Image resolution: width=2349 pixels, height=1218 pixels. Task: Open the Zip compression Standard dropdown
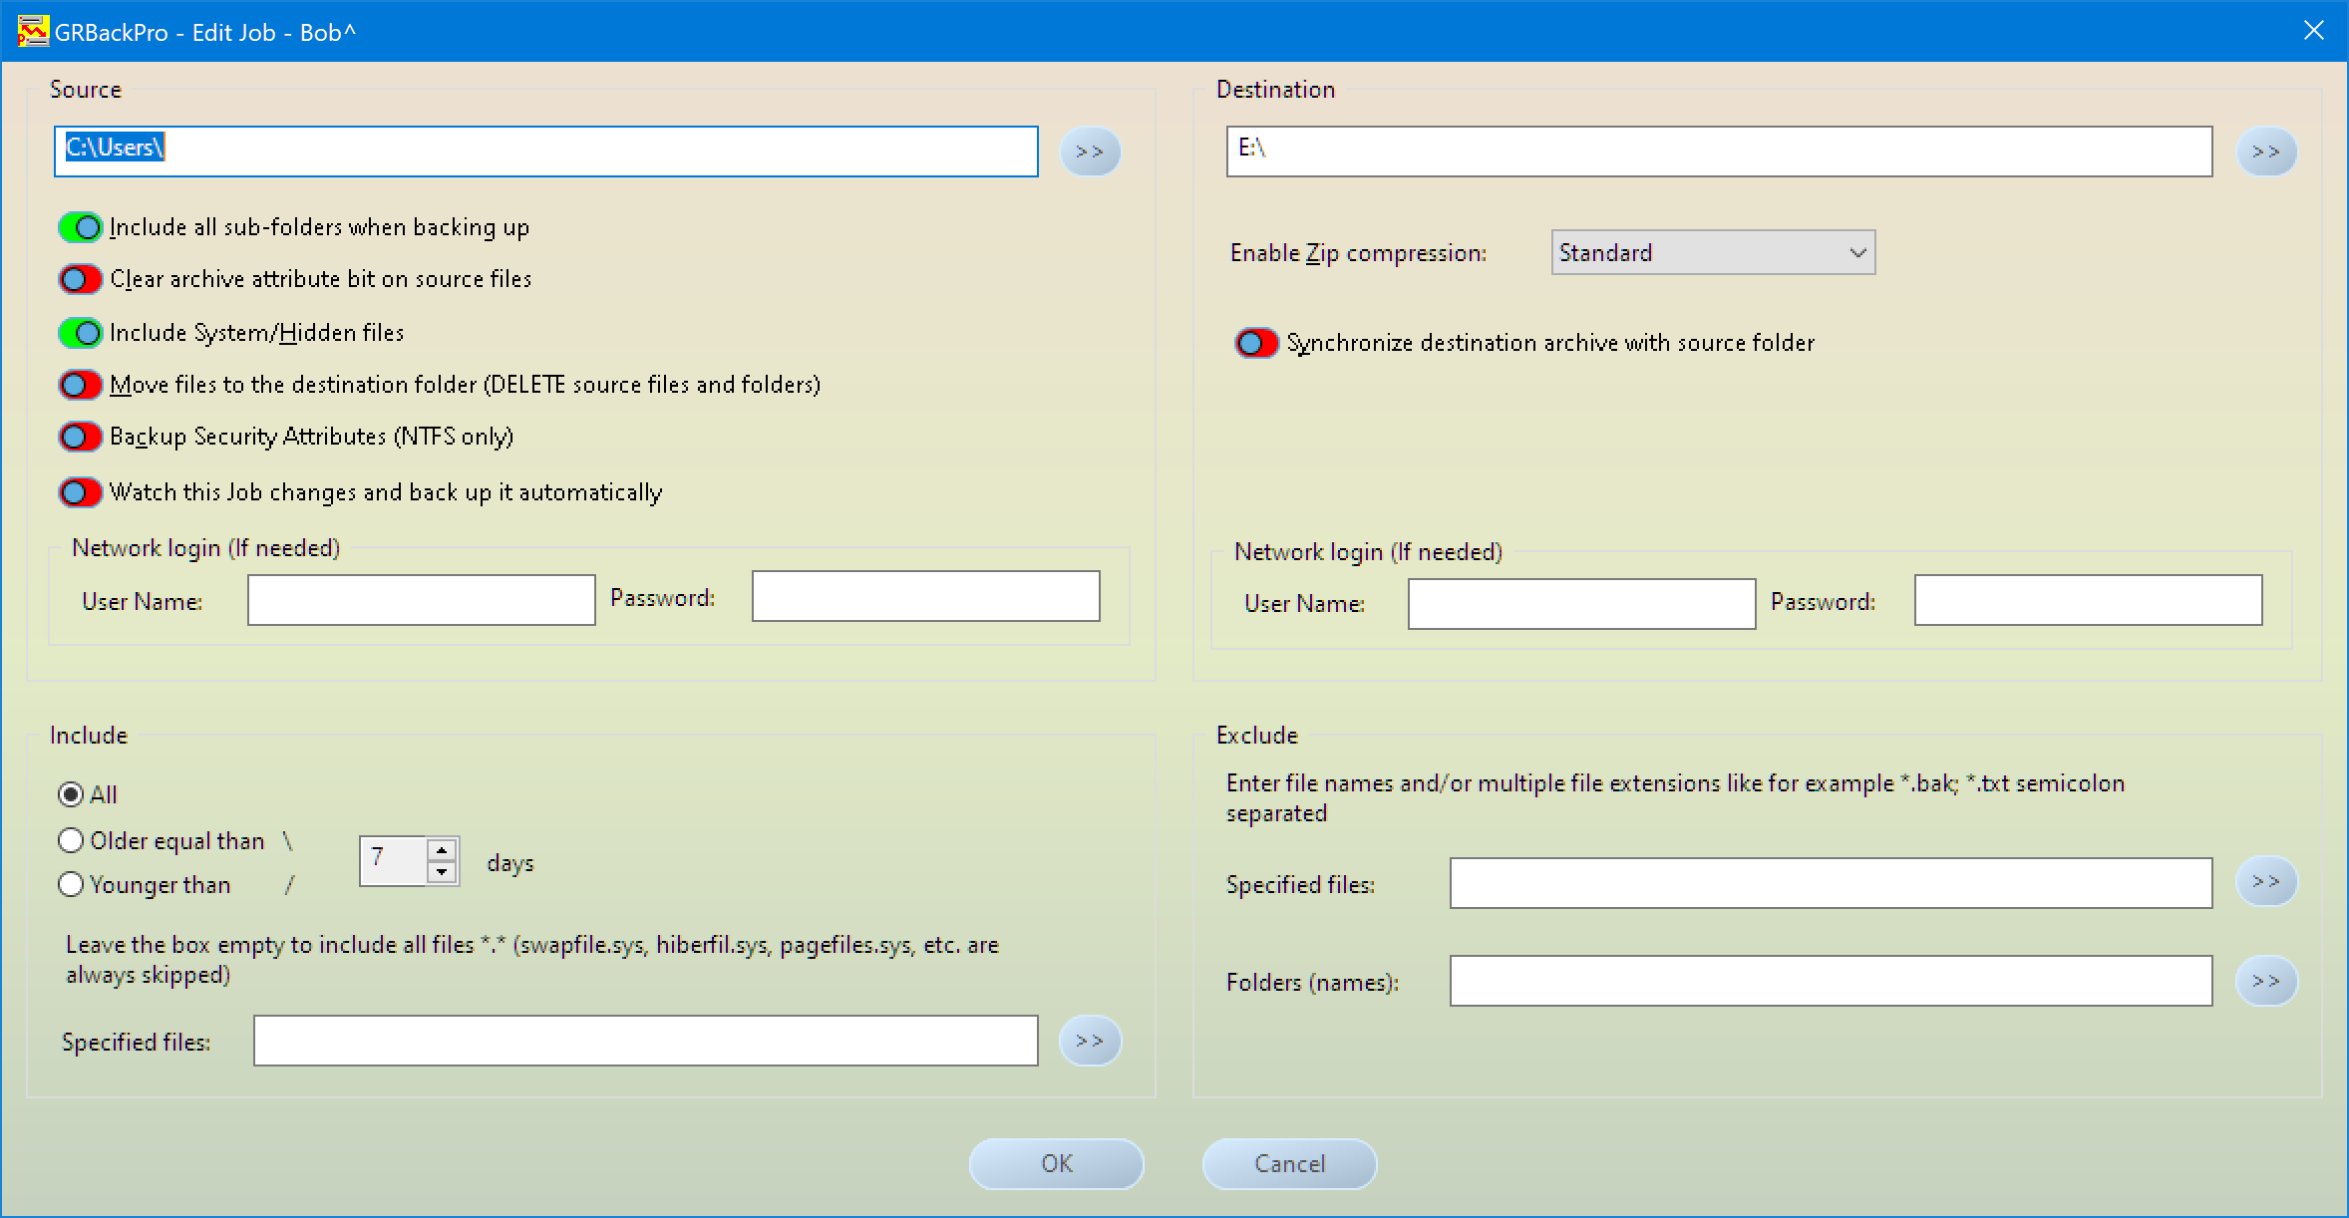tap(1712, 253)
